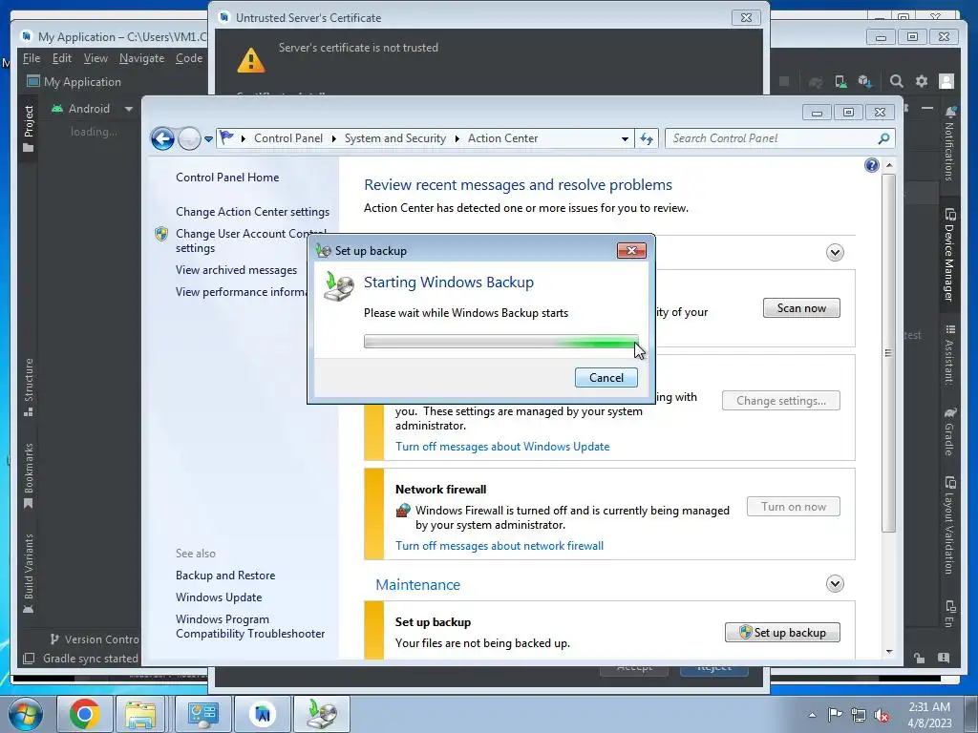Open the File menu in Android Studio

coord(32,58)
